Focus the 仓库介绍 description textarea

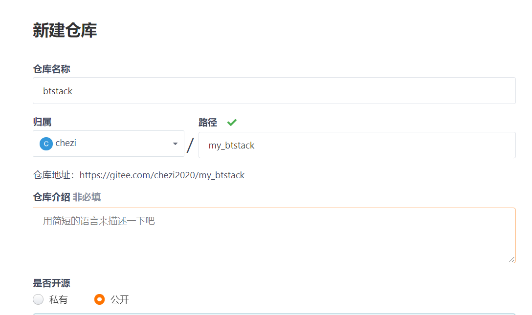[x=274, y=234]
